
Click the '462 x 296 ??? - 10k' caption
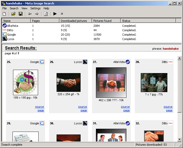coord(111,100)
